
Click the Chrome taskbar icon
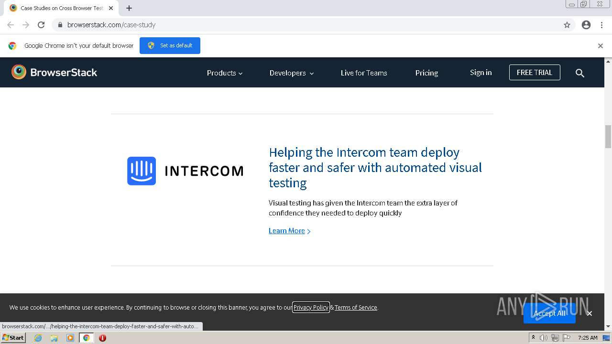pos(86,338)
